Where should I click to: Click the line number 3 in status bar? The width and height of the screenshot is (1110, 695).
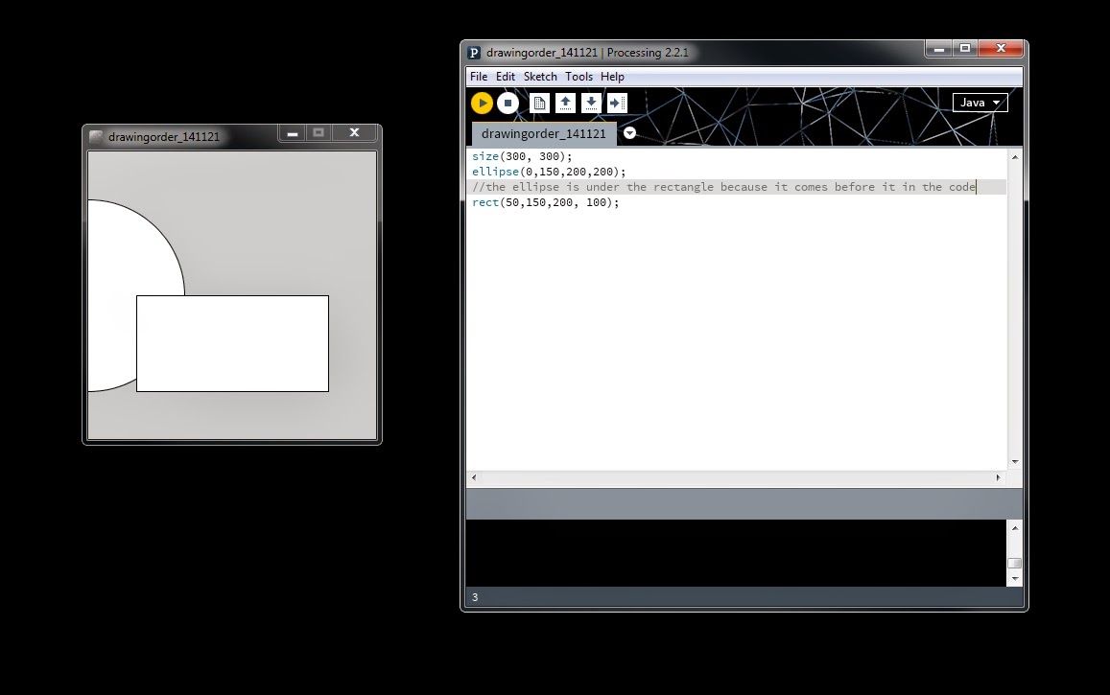tap(475, 597)
